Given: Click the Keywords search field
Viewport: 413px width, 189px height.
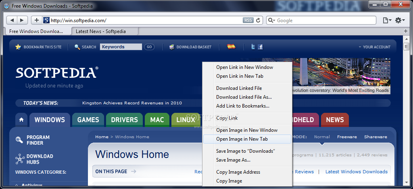Looking at the screenshot, I should click(x=121, y=47).
